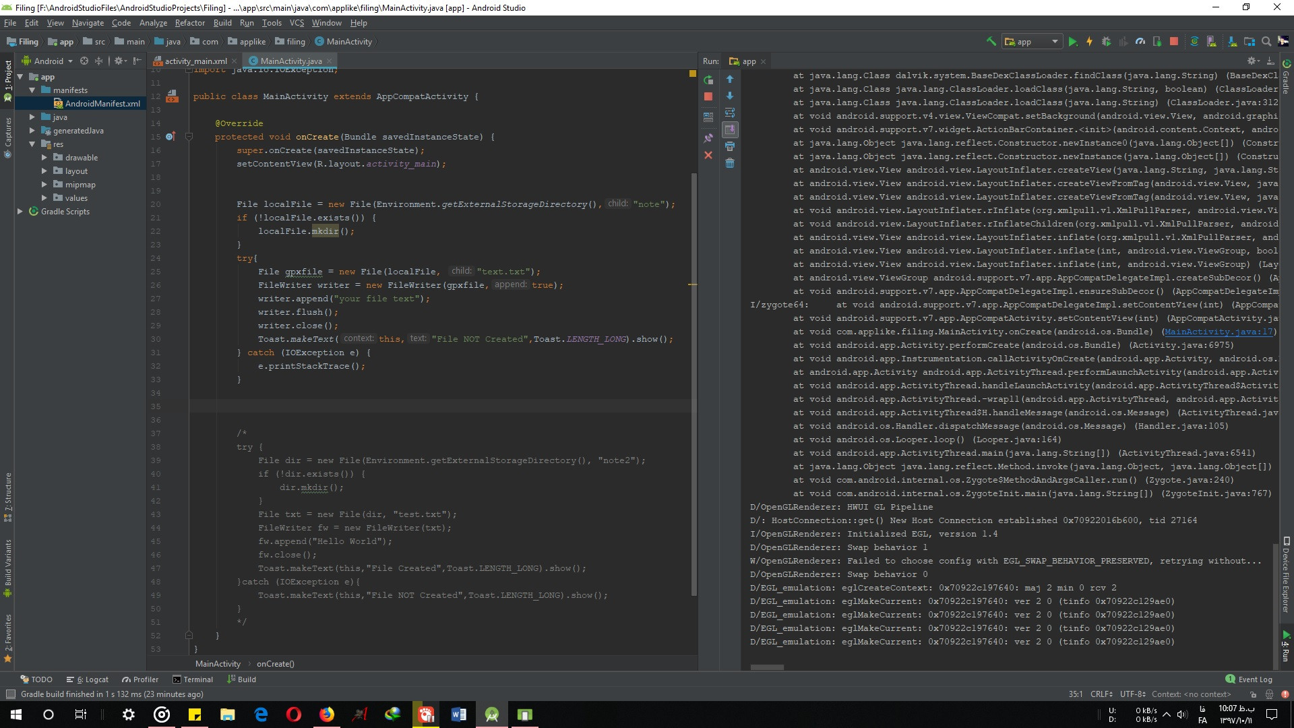Clear all console output with the trash icon
The height and width of the screenshot is (728, 1294).
click(730, 163)
